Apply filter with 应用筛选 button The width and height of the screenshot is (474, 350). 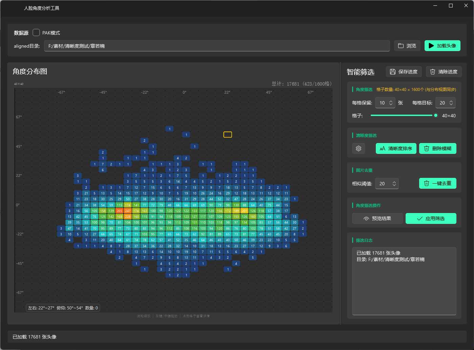coord(431,218)
